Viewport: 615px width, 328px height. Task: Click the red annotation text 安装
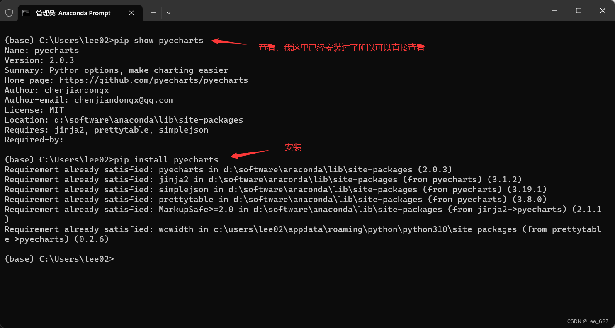[x=294, y=147]
